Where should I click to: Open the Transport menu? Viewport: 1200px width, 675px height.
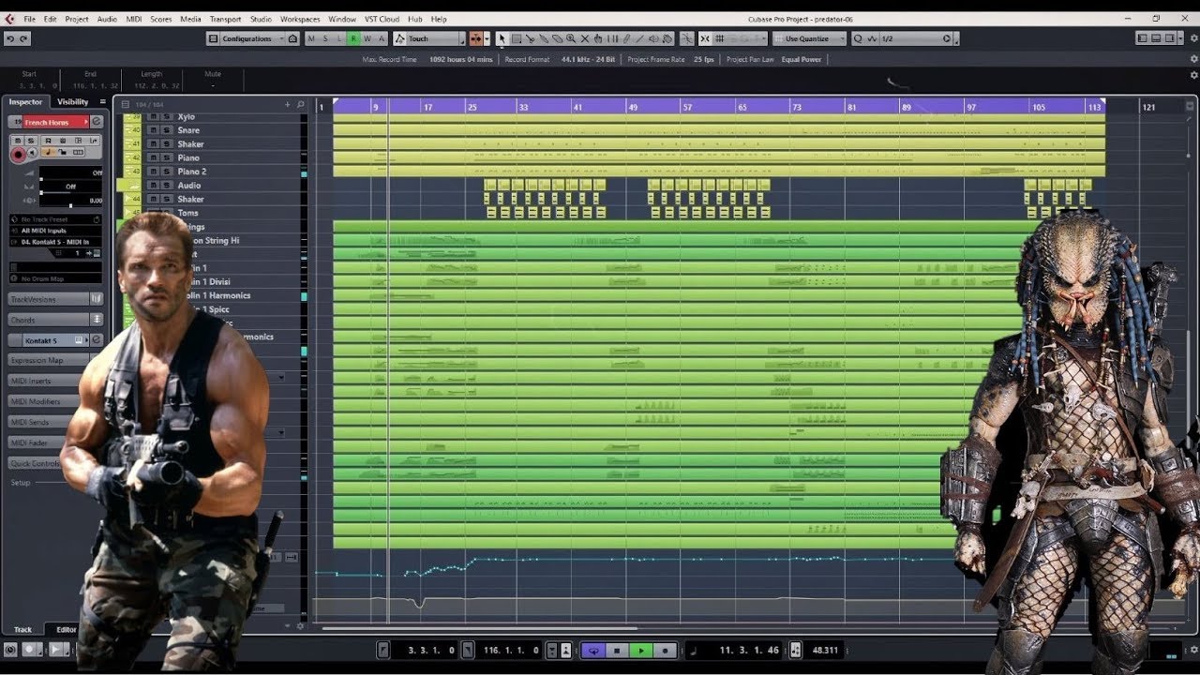tap(225, 19)
